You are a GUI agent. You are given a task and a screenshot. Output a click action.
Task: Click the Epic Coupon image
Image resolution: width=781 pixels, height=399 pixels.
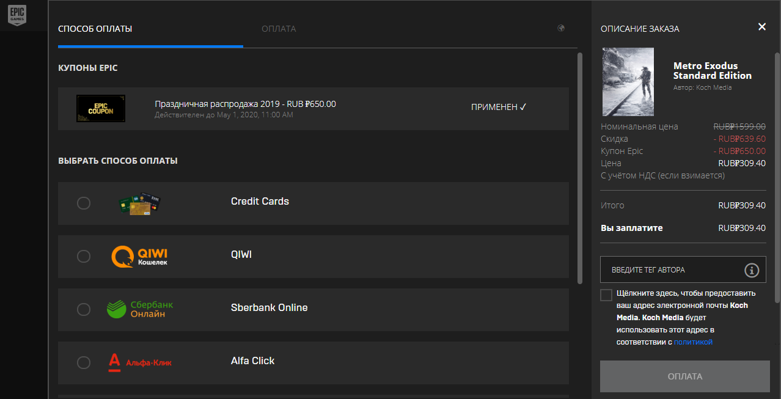click(x=101, y=108)
